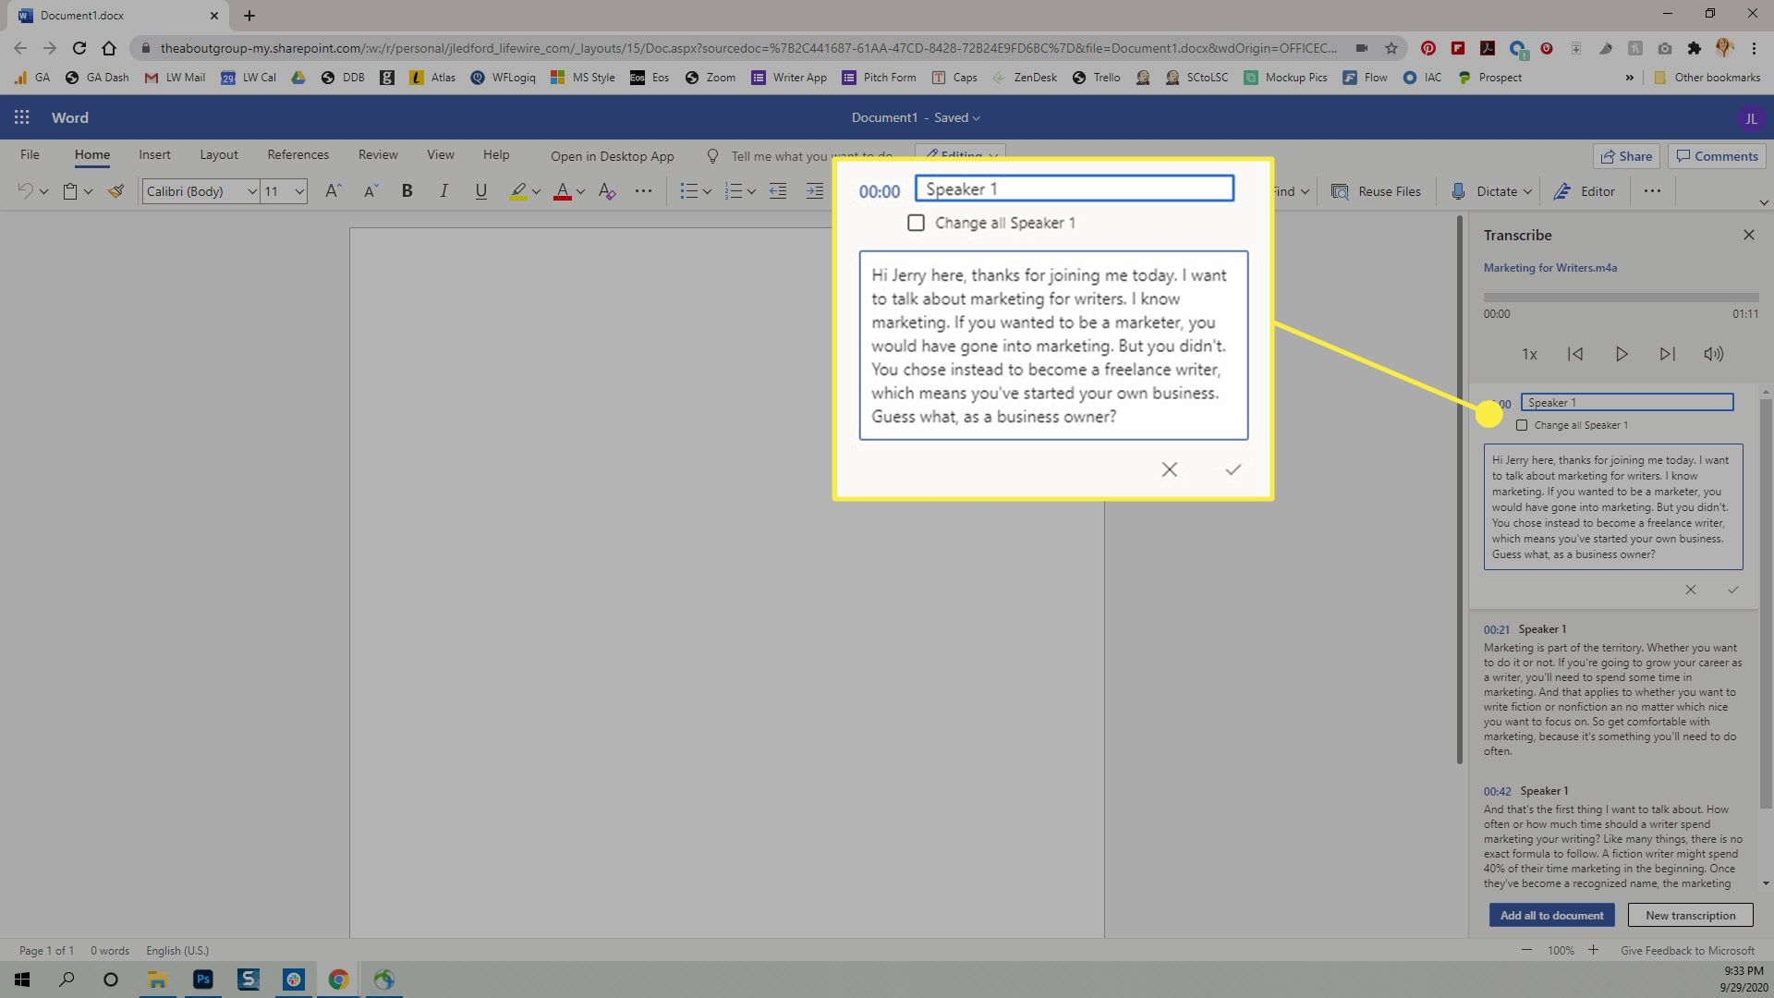Toggle Change all Speaker 1 in transcribe panel

point(1522,424)
